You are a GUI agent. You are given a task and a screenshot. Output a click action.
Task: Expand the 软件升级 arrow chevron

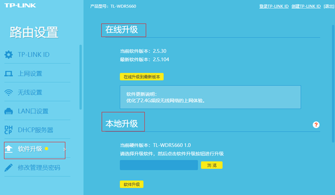(x=65, y=149)
